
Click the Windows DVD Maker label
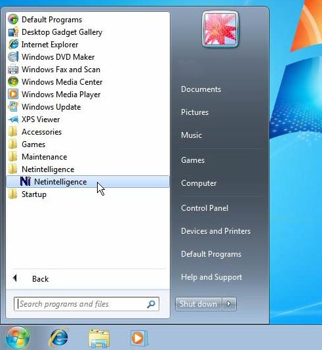click(58, 57)
